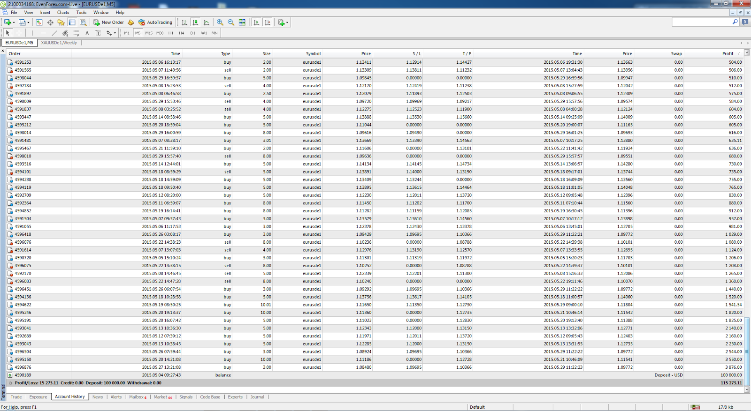This screenshot has width=751, height=411.
Task: Zoom in on the chart
Action: (220, 22)
